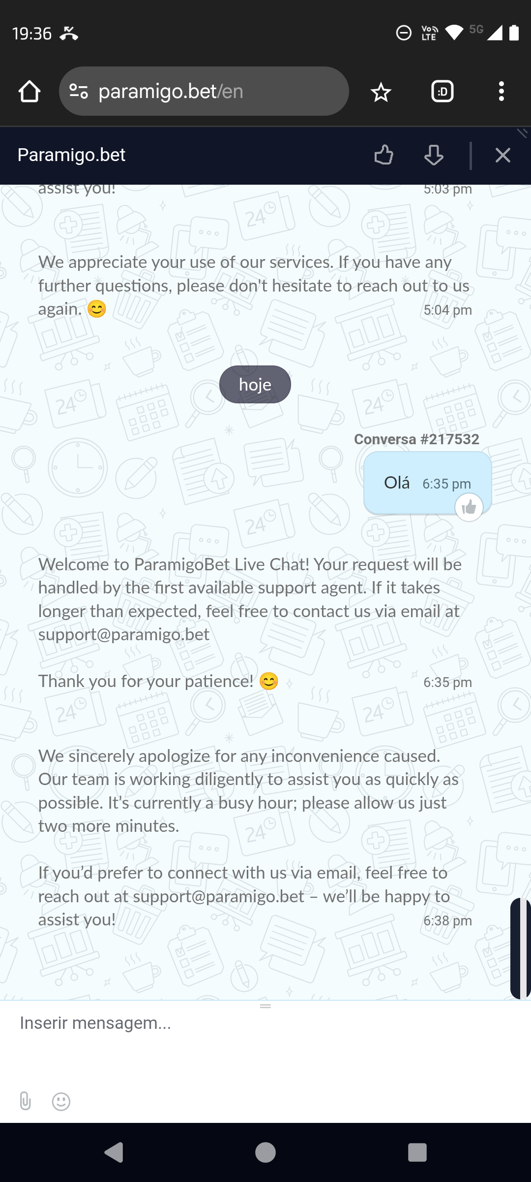531x1182 pixels.
Task: Open browser three-dot overflow menu
Action: tap(501, 92)
